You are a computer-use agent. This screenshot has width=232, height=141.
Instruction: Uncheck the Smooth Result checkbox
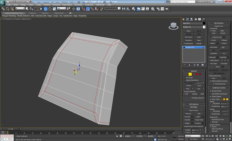tap(210, 91)
